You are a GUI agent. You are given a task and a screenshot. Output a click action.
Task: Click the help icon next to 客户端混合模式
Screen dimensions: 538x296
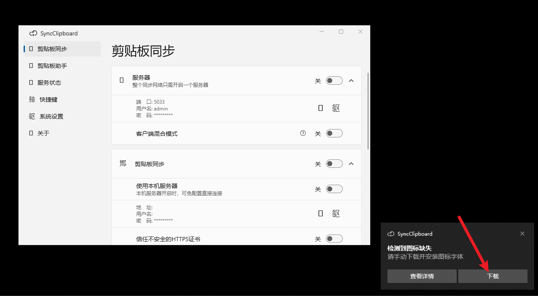(x=303, y=133)
